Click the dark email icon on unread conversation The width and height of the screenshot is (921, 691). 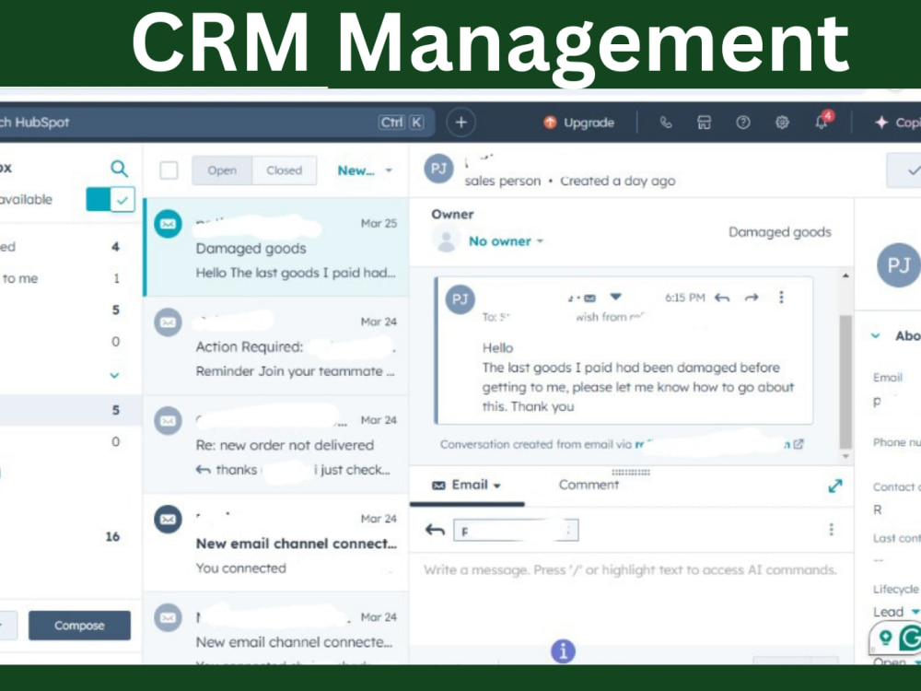(168, 520)
